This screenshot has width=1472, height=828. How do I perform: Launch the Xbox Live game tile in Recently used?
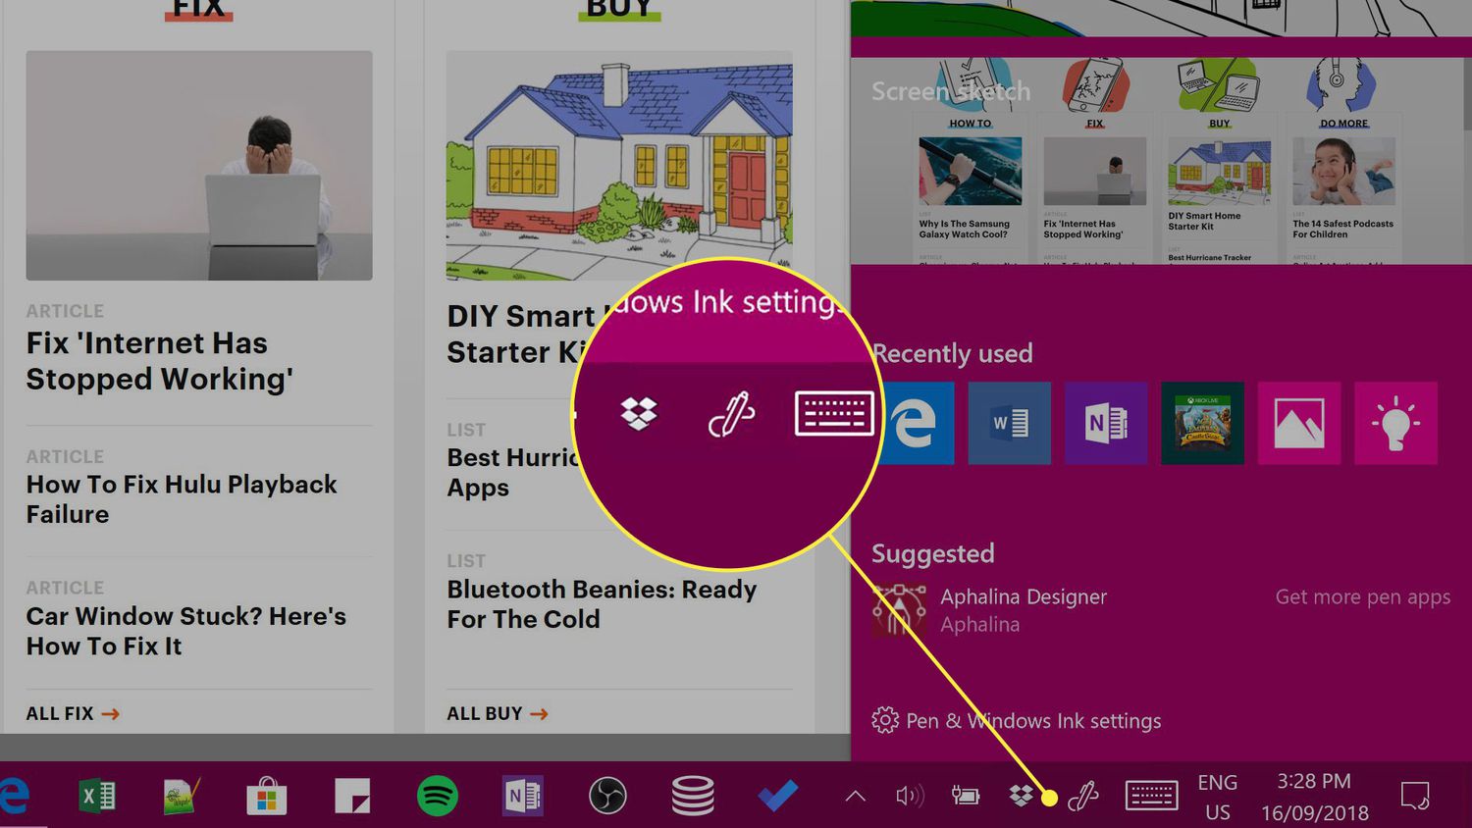(x=1202, y=423)
